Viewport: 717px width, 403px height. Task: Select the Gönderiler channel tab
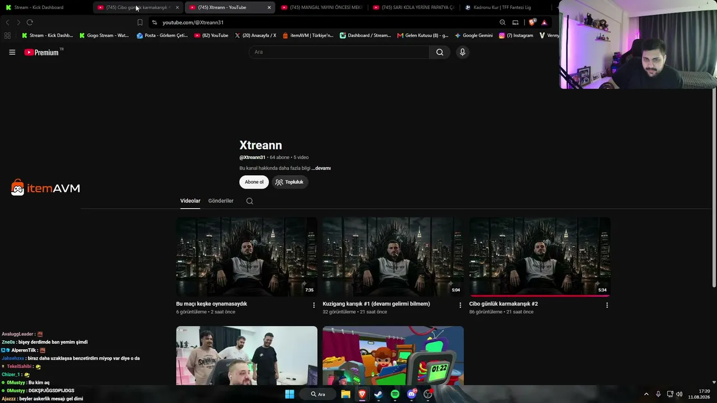(x=221, y=201)
